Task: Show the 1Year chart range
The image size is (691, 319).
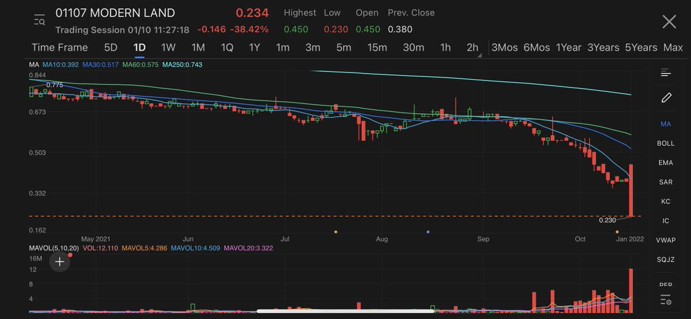Action: pos(569,47)
